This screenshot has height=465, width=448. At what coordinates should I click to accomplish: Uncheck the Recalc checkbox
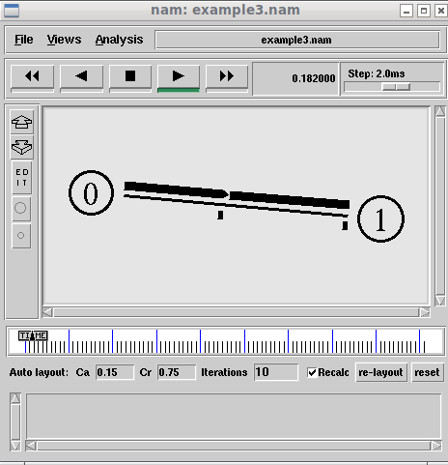pos(312,372)
